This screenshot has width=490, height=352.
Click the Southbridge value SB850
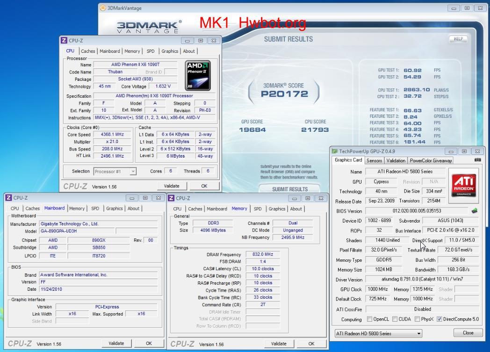tap(99, 247)
